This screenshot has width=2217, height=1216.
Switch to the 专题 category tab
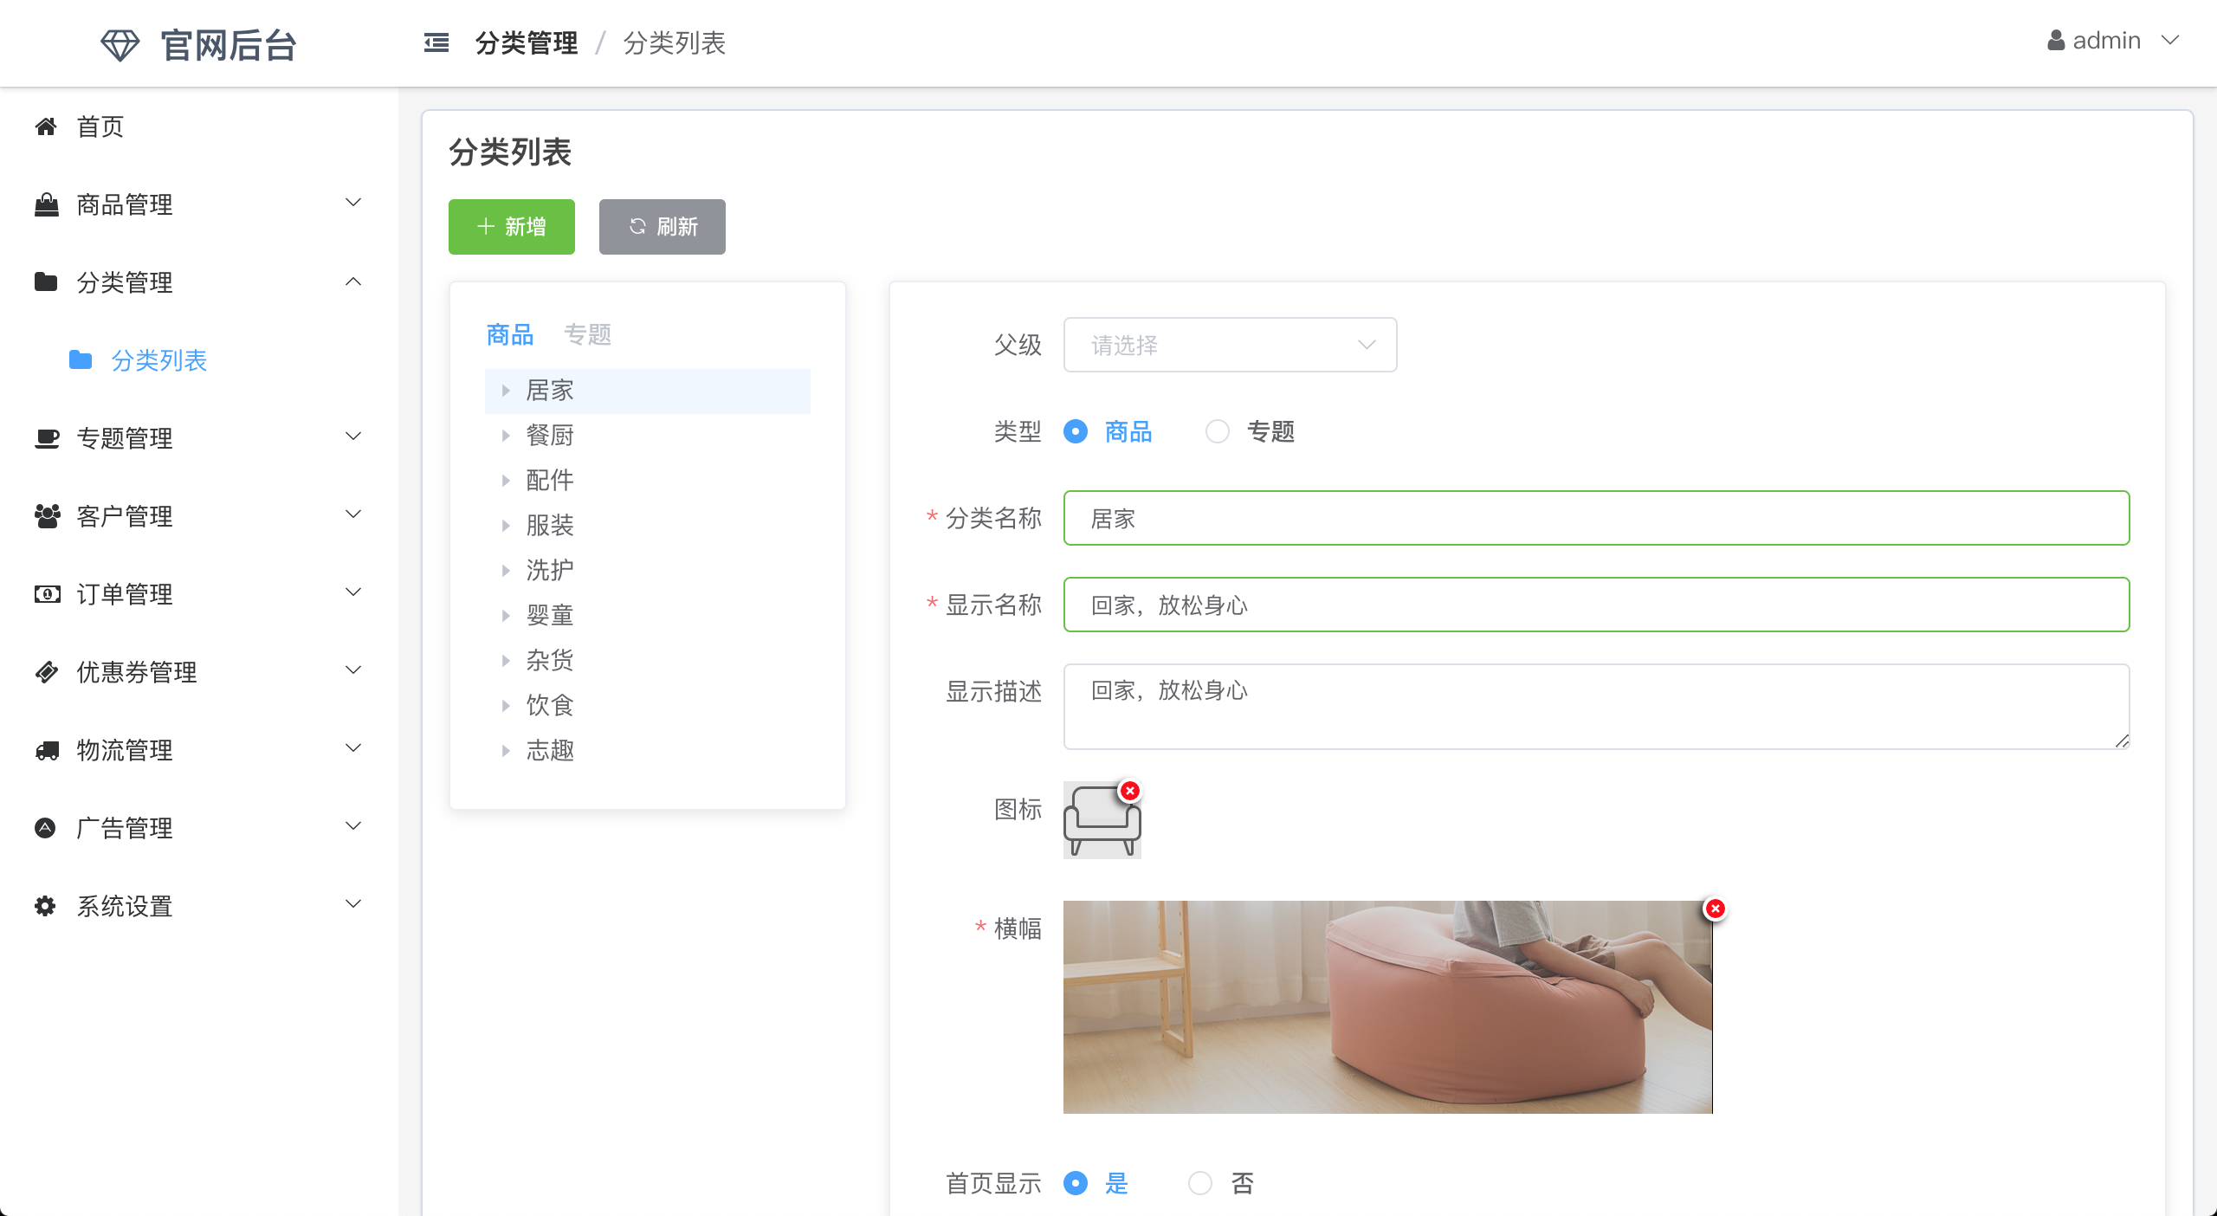point(587,334)
